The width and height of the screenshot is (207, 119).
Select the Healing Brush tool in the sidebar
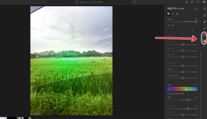(204, 22)
